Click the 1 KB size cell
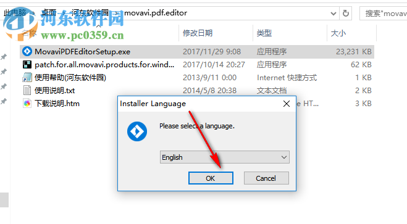Viewport: 407px width, 224px height. coord(363,78)
